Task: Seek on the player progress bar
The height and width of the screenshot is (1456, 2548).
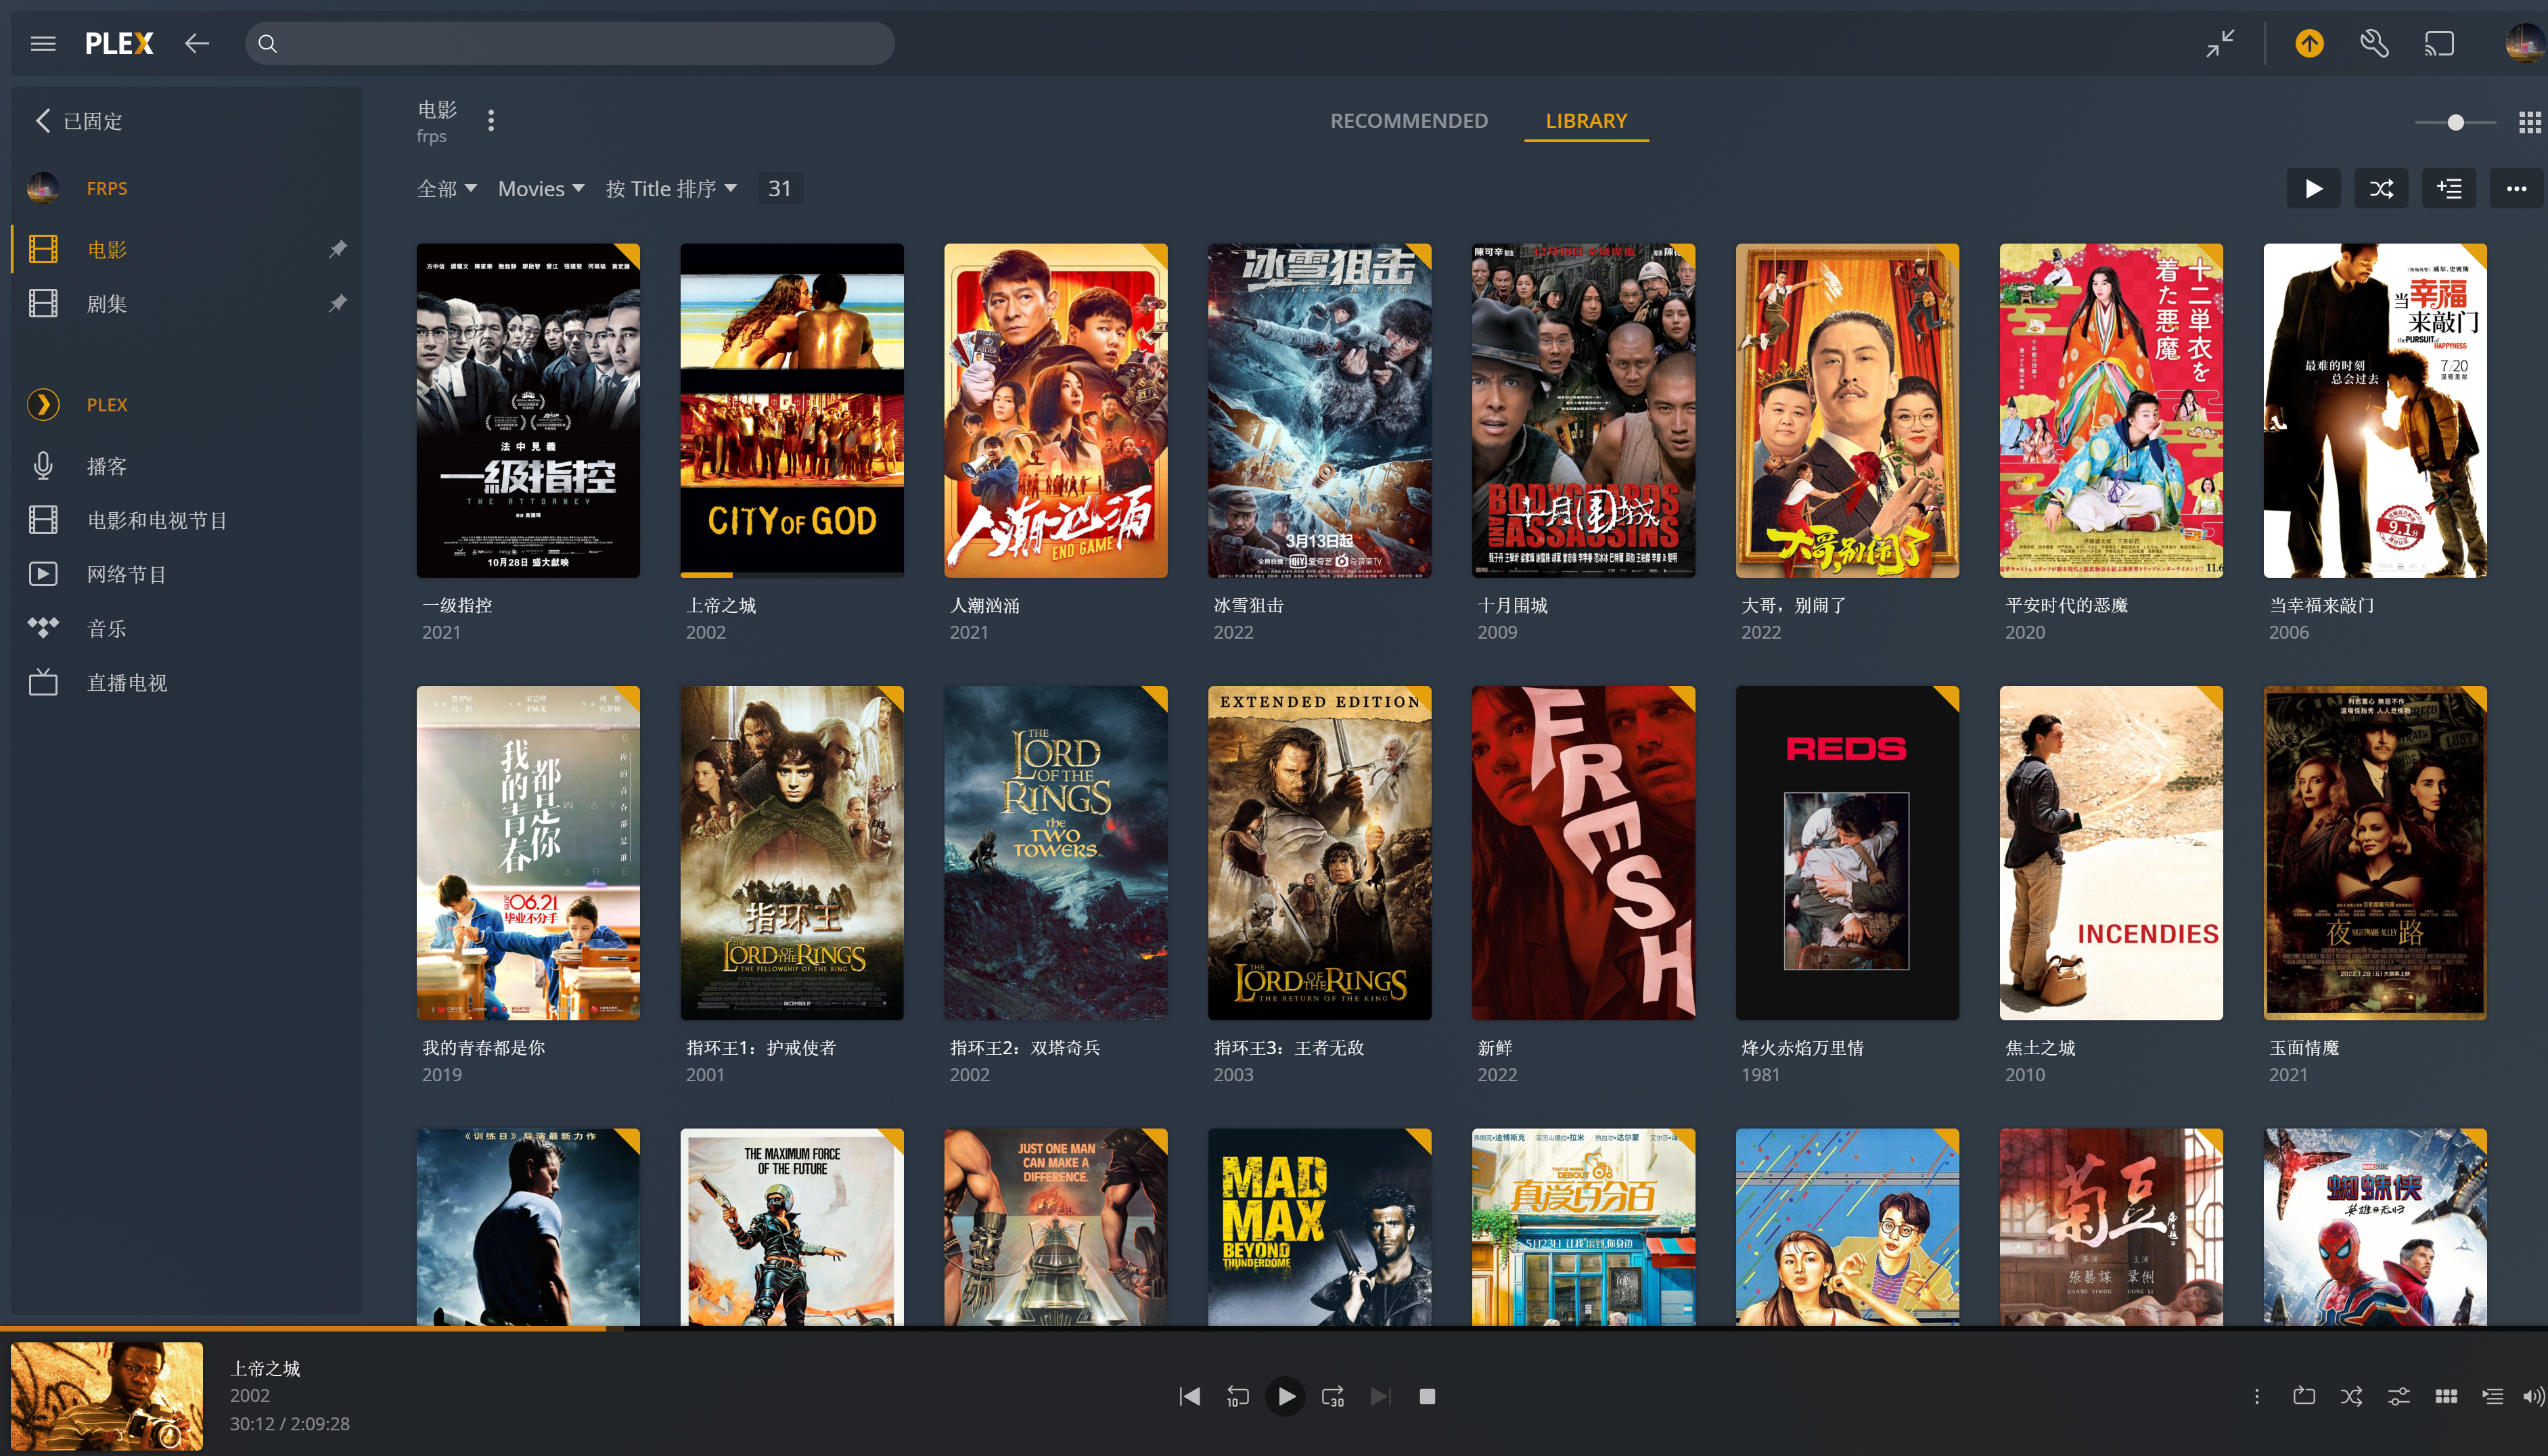Action: (x=1274, y=1328)
